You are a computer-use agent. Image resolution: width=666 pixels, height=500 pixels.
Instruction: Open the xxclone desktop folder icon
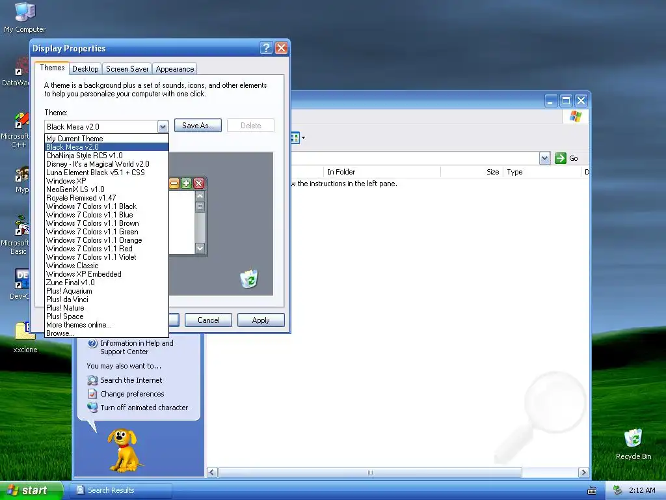click(x=25, y=338)
